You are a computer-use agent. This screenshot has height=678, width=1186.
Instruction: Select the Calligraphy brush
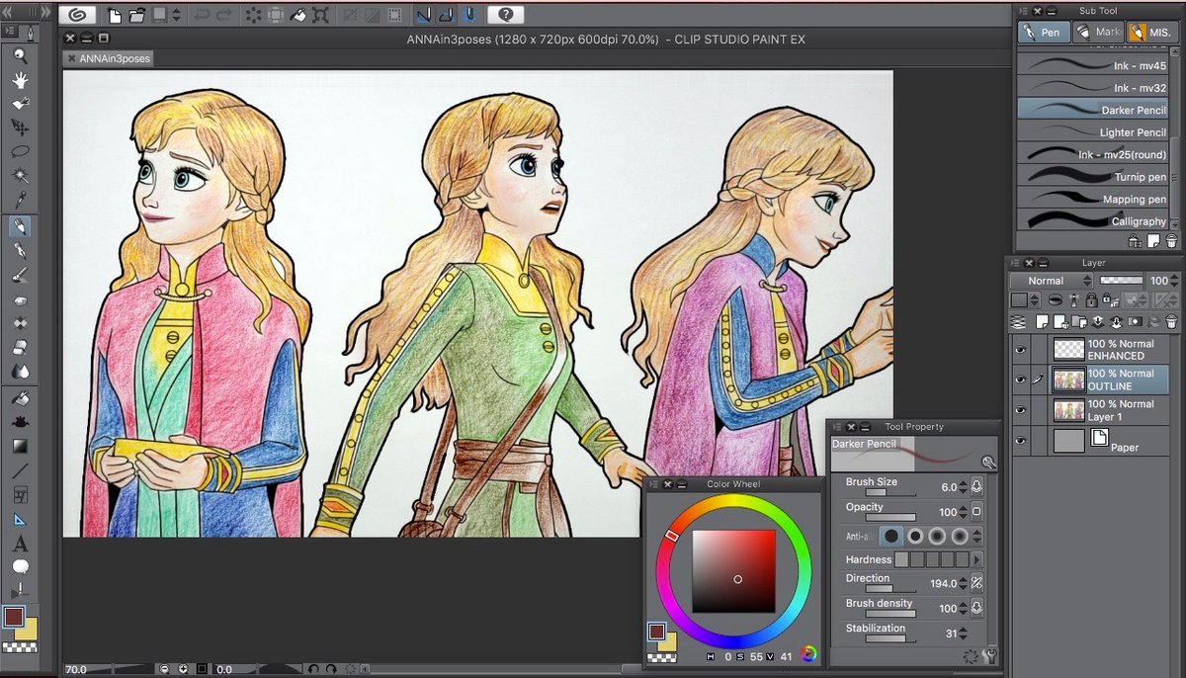(x=1094, y=221)
